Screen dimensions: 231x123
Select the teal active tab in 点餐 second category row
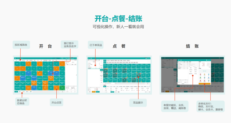pos(105,62)
